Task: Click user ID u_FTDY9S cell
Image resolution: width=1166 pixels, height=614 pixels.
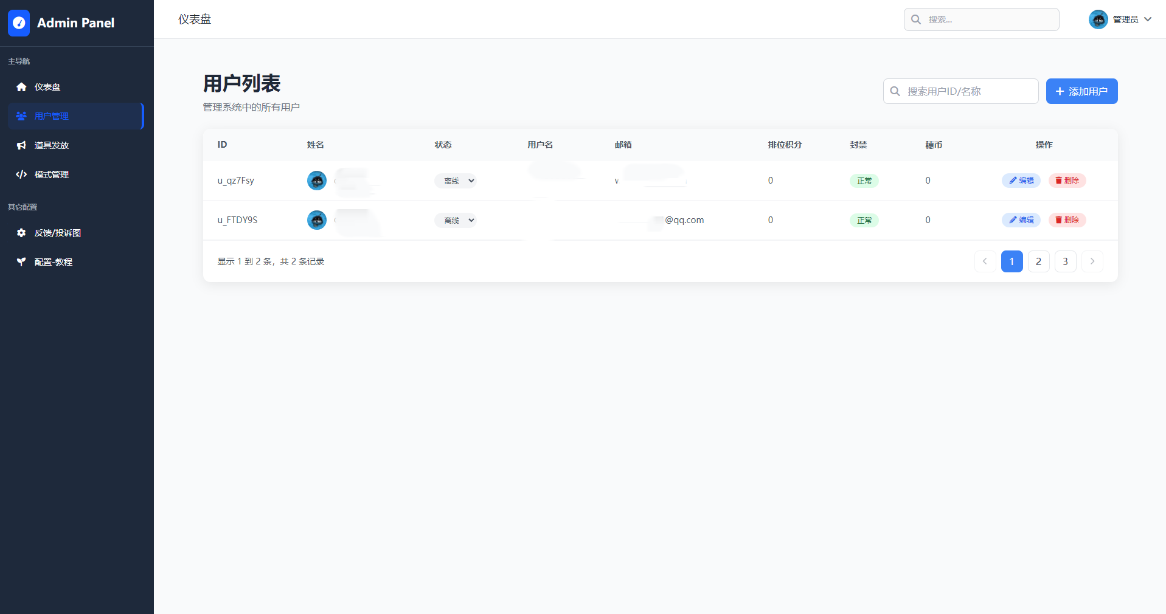Action: click(237, 220)
